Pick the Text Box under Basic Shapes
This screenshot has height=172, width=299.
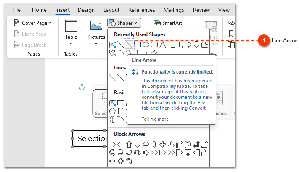[x=112, y=103]
